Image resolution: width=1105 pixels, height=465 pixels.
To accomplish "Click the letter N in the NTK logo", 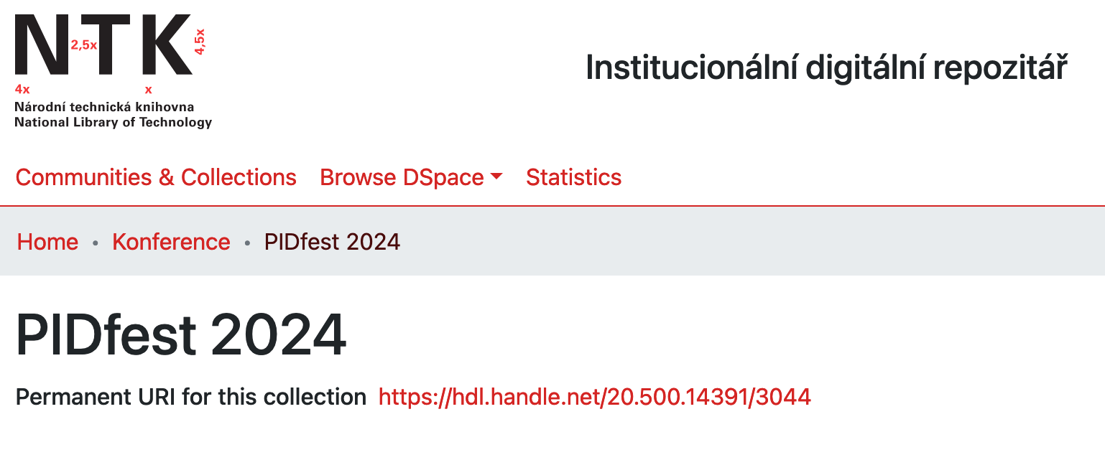I will [42, 44].
